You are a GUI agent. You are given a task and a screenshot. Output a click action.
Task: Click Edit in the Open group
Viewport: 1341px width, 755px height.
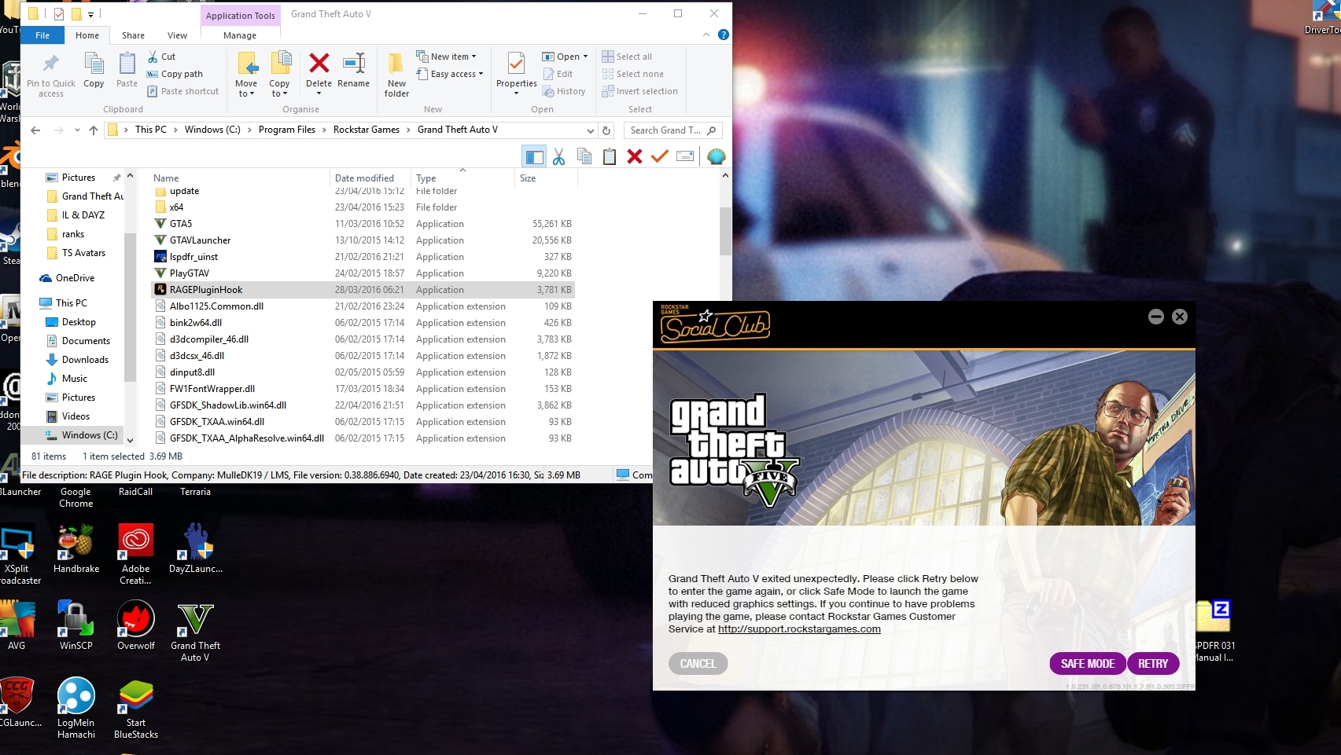(558, 74)
